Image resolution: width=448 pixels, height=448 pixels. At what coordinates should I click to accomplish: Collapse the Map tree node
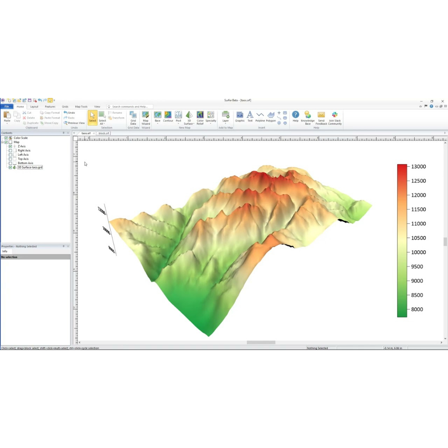(2, 142)
